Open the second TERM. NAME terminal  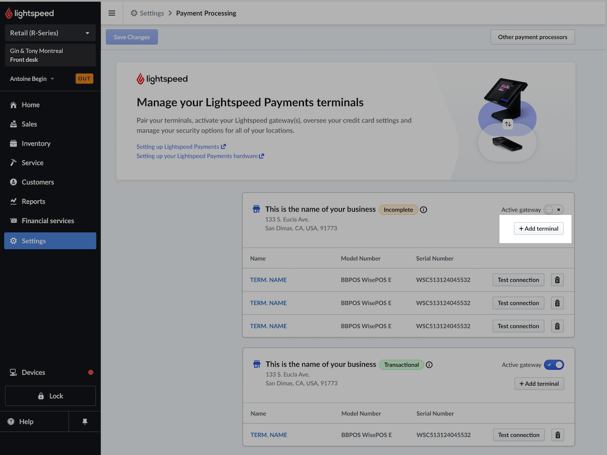[268, 303]
